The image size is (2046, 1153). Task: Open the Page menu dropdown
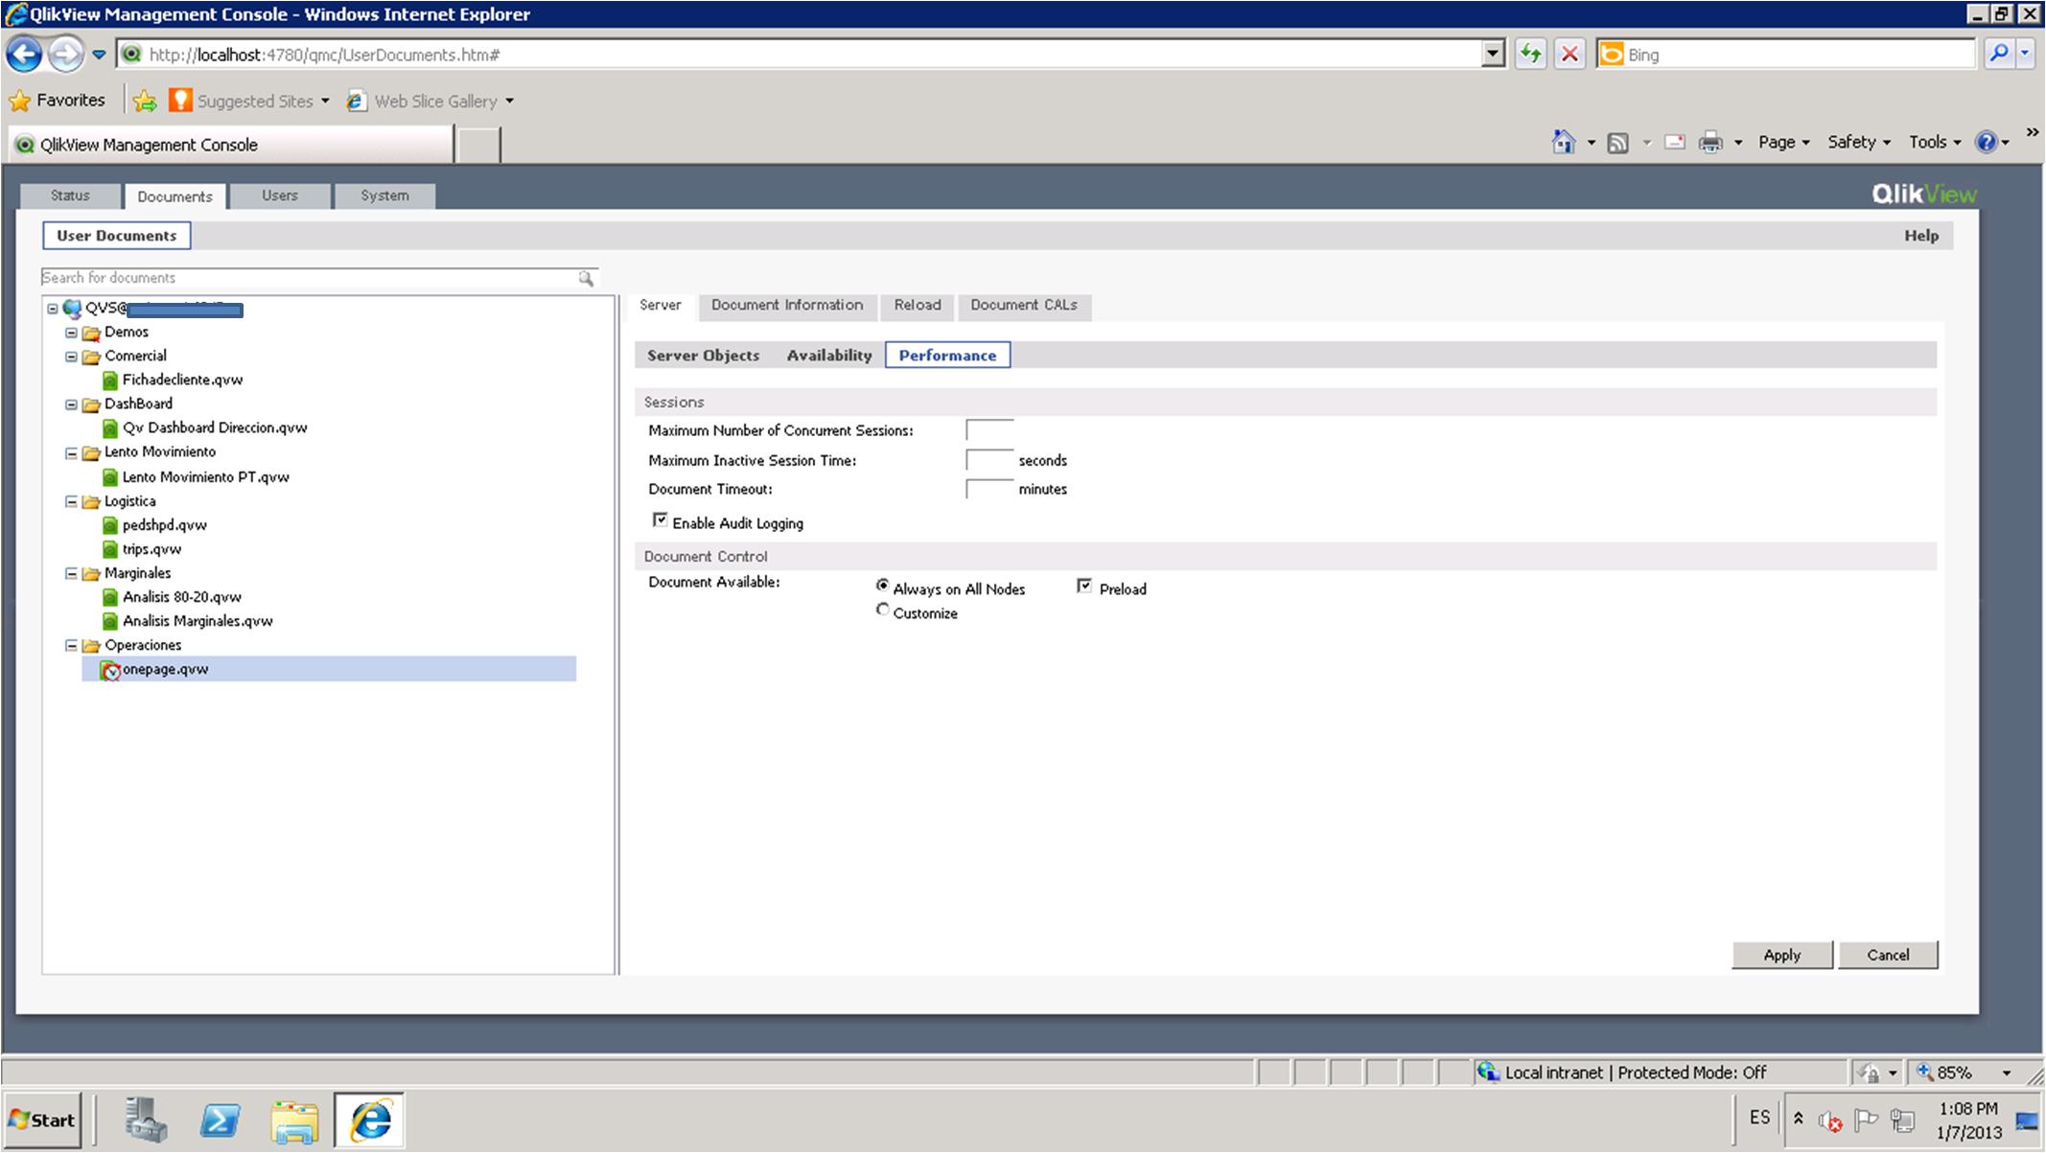[x=1783, y=143]
